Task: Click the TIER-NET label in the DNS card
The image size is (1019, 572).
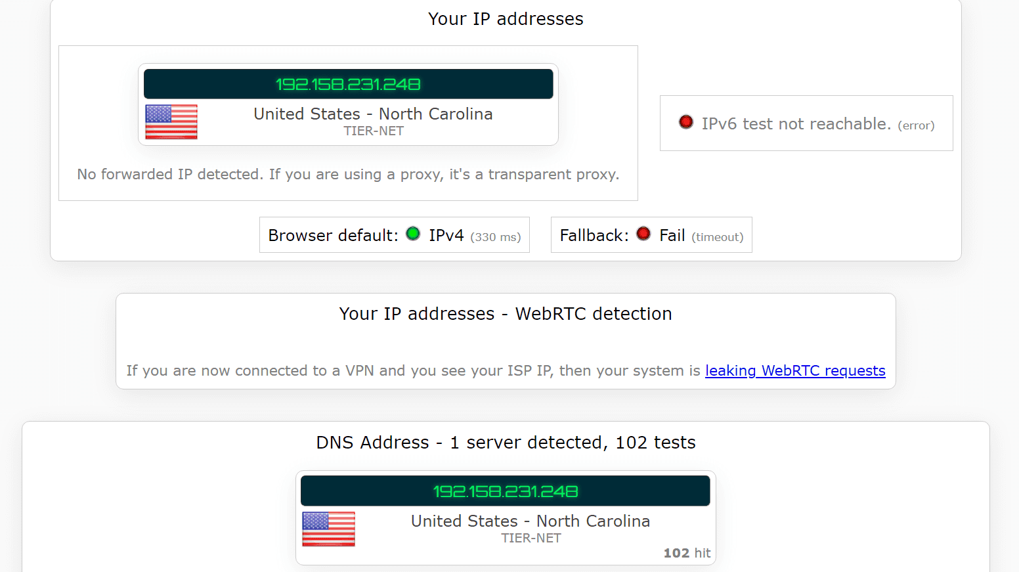Action: point(531,539)
